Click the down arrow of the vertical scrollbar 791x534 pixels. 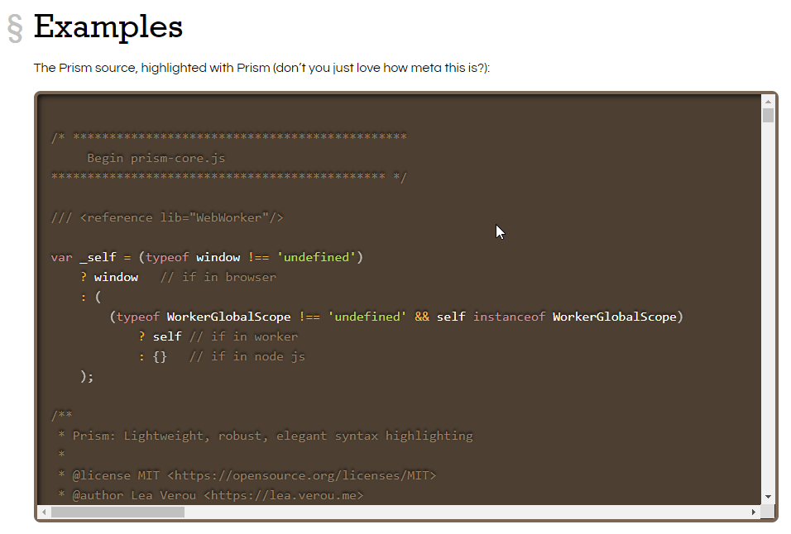pos(768,497)
